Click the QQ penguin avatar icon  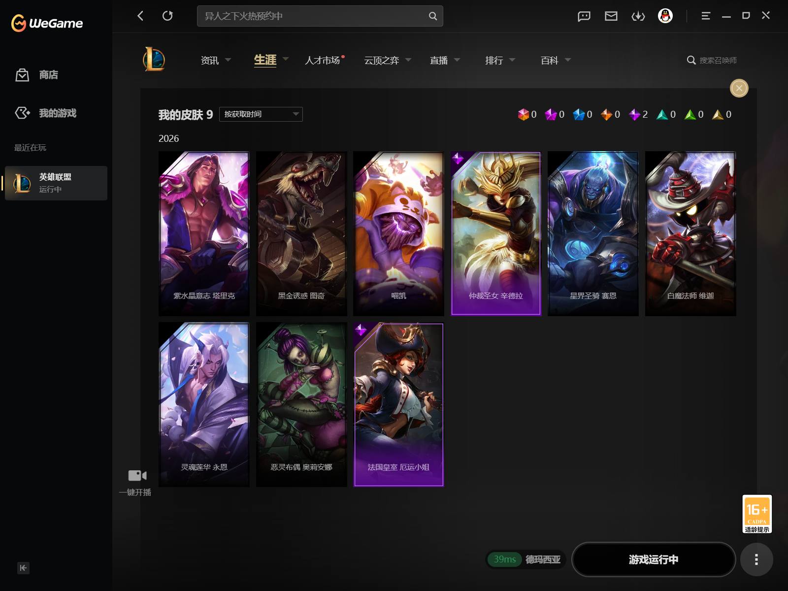point(665,16)
